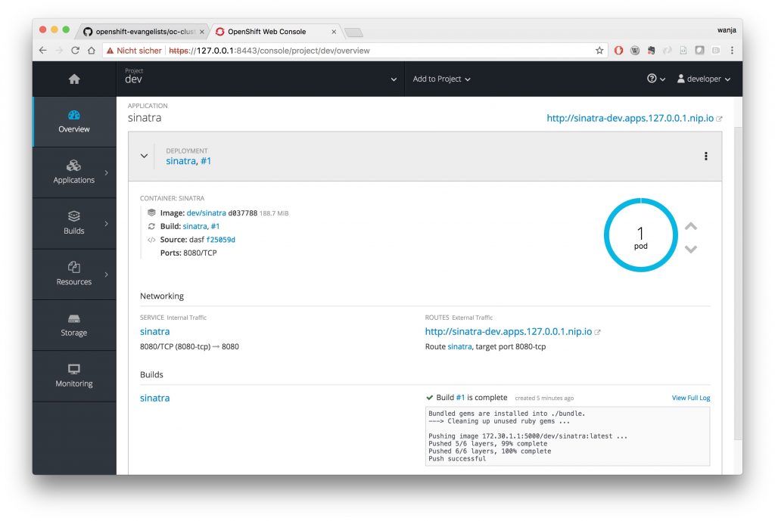Click the page vertical scrollbar

click(738, 284)
